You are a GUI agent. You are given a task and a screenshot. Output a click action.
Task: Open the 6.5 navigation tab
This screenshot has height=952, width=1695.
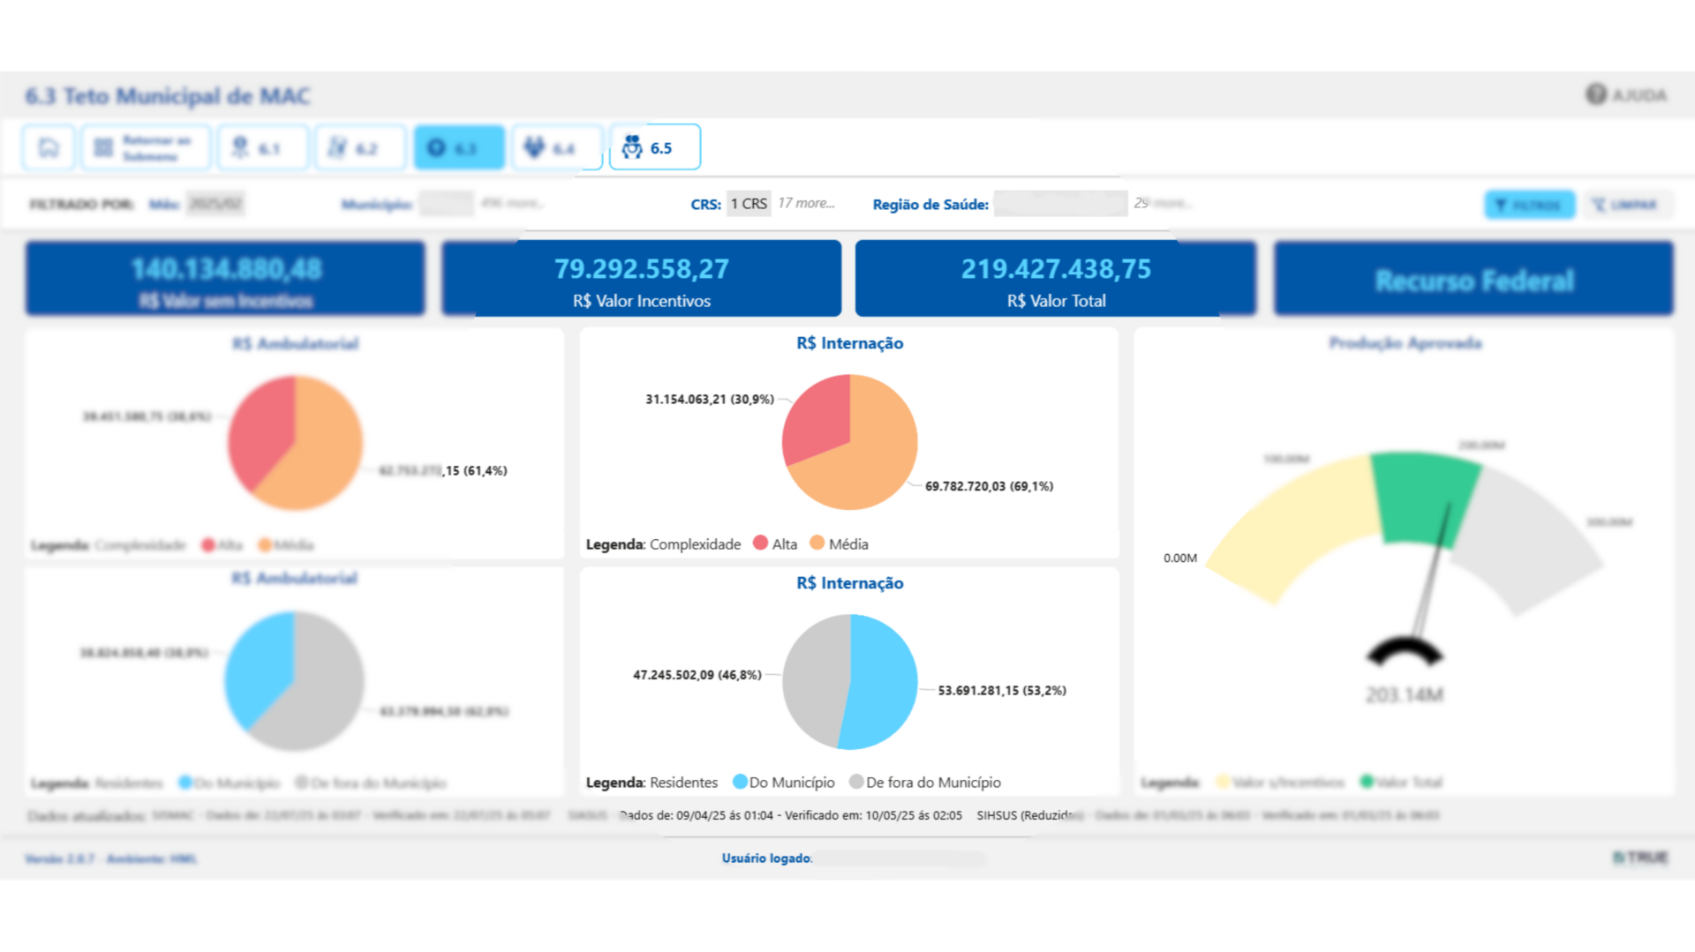point(654,147)
